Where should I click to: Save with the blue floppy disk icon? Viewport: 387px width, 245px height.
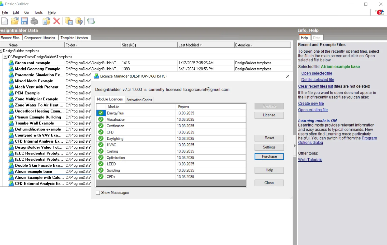click(24, 21)
